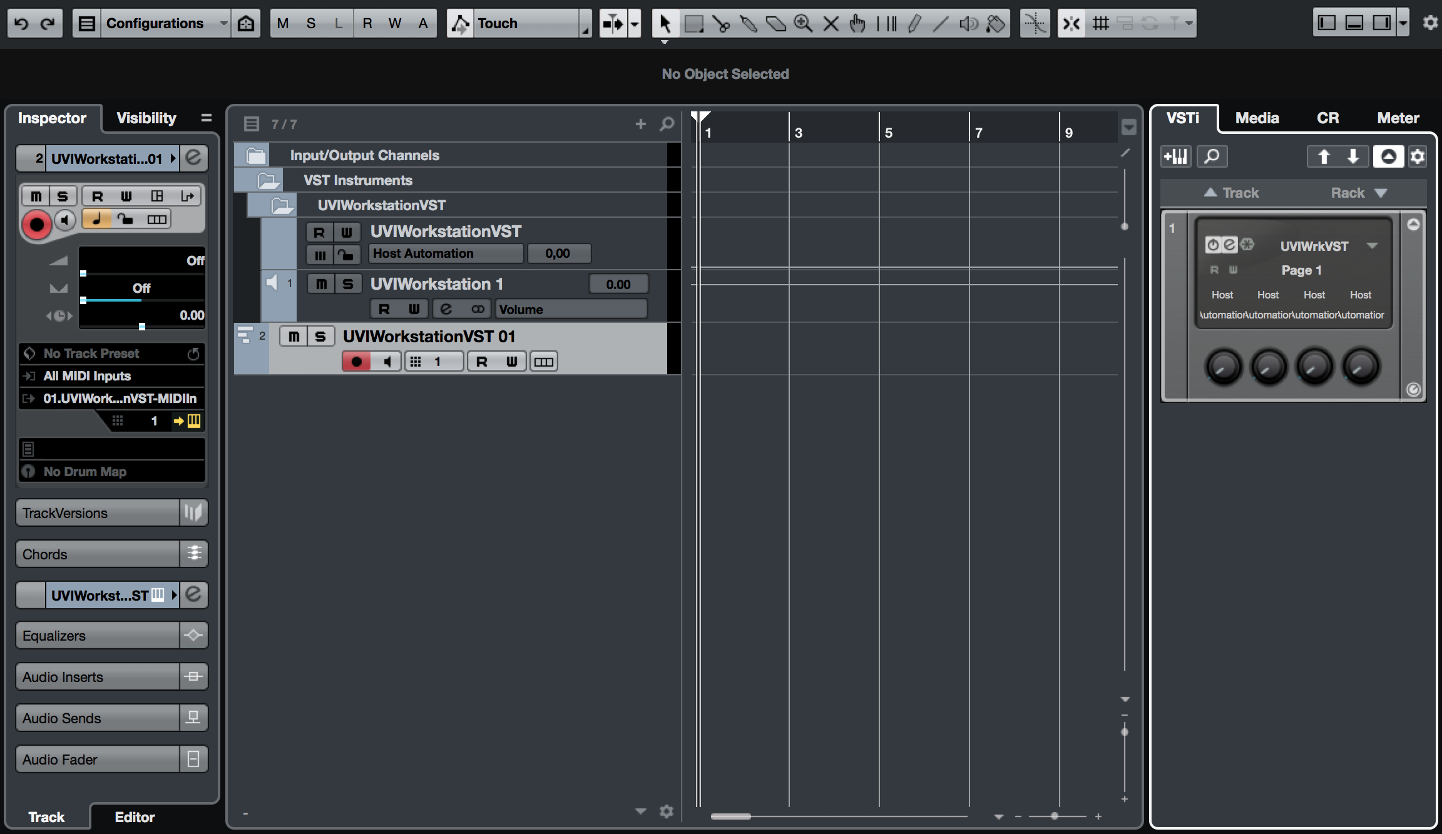Solo UVIWorkstation 1 channel
1442x834 pixels.
click(348, 284)
